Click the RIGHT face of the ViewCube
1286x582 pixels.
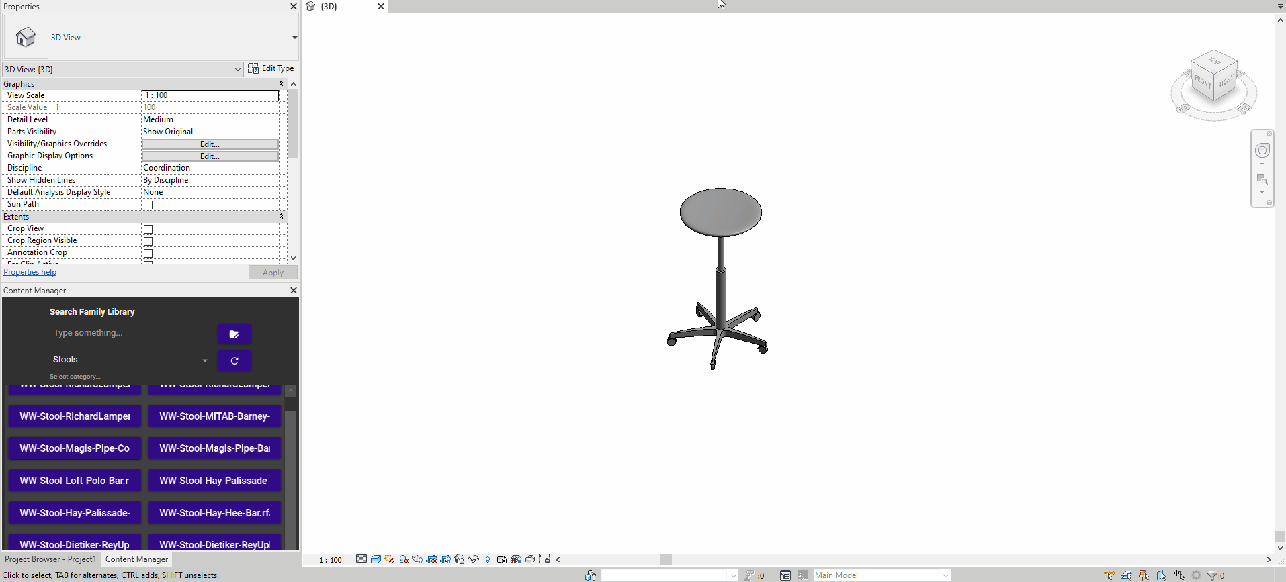pyautogui.click(x=1226, y=81)
